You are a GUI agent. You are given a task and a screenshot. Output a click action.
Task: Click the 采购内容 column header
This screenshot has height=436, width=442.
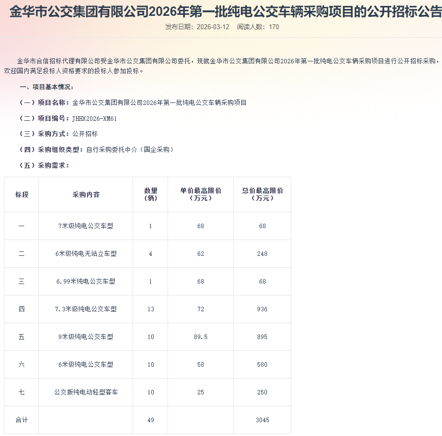click(x=85, y=194)
